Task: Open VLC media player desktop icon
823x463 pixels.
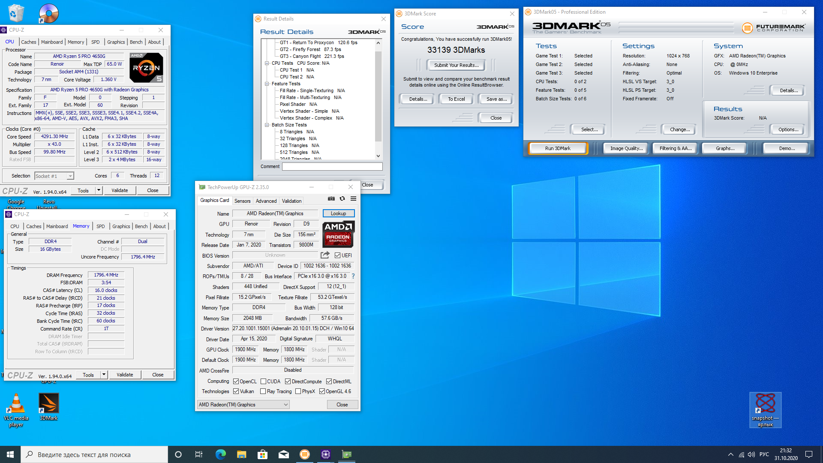Action: 16,410
